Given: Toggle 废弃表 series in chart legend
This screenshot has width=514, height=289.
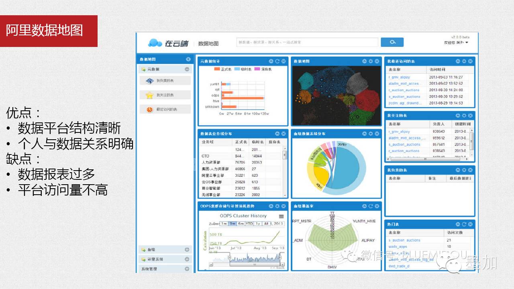Looking at the screenshot, I should 263,69.
